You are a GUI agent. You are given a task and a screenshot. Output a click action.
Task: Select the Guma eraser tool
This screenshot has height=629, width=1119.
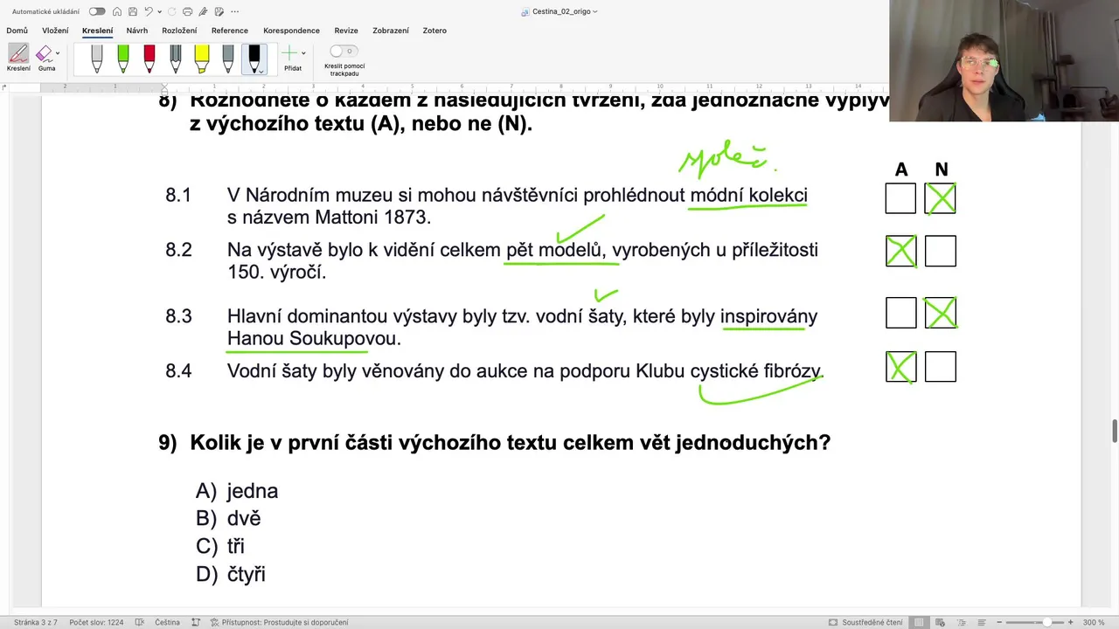pyautogui.click(x=45, y=58)
